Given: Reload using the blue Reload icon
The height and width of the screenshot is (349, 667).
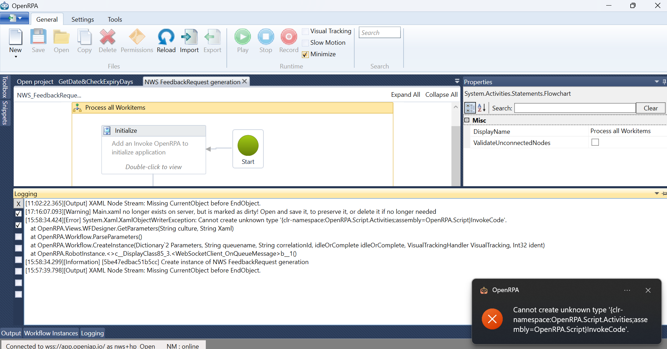Looking at the screenshot, I should [166, 37].
